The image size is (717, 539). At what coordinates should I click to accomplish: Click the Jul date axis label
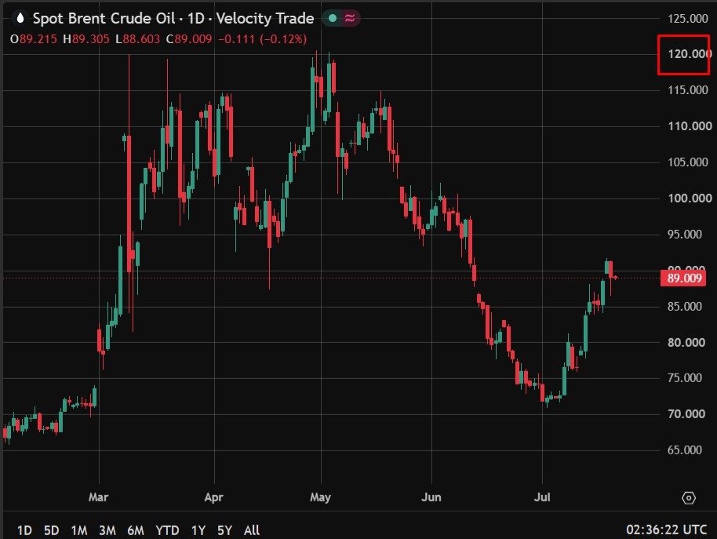(542, 497)
